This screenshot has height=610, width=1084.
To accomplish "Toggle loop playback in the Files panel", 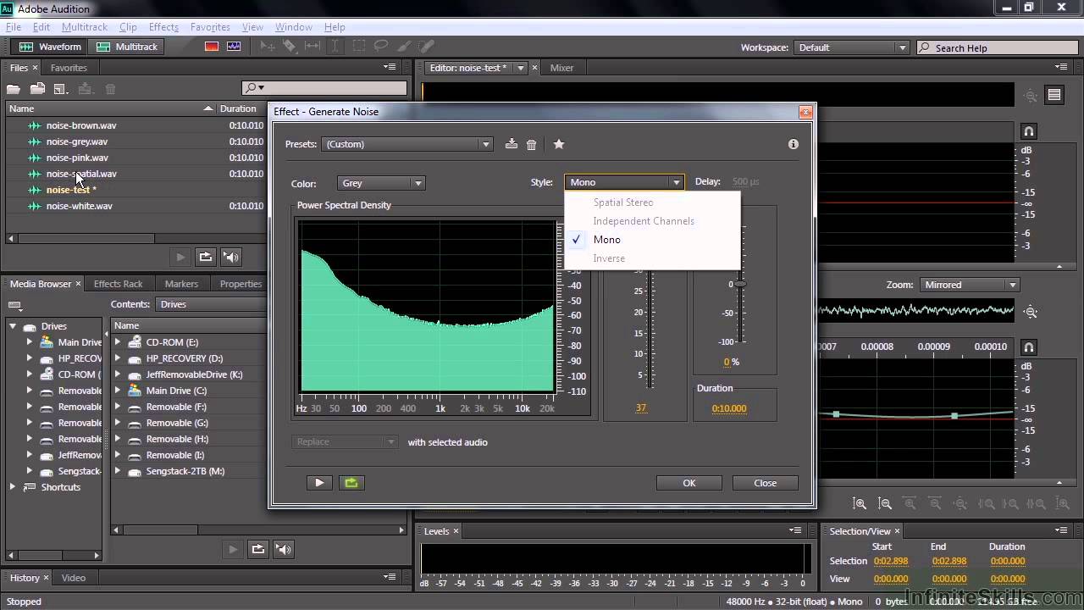I will click(x=205, y=257).
